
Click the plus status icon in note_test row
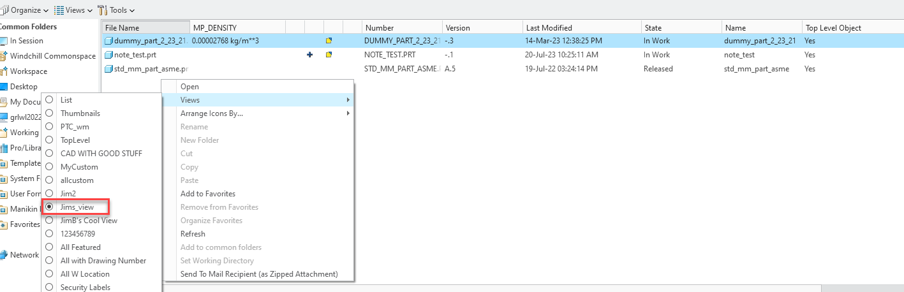click(310, 55)
